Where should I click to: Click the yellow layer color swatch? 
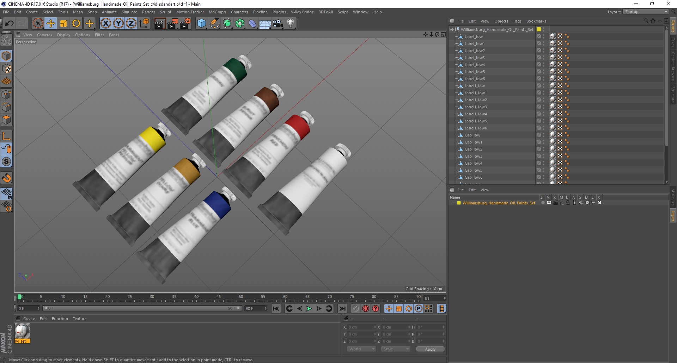coord(459,203)
